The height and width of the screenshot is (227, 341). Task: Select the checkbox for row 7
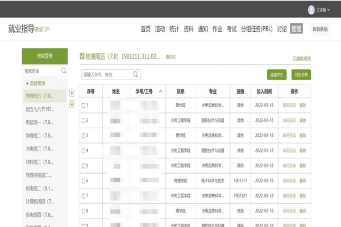(84, 196)
